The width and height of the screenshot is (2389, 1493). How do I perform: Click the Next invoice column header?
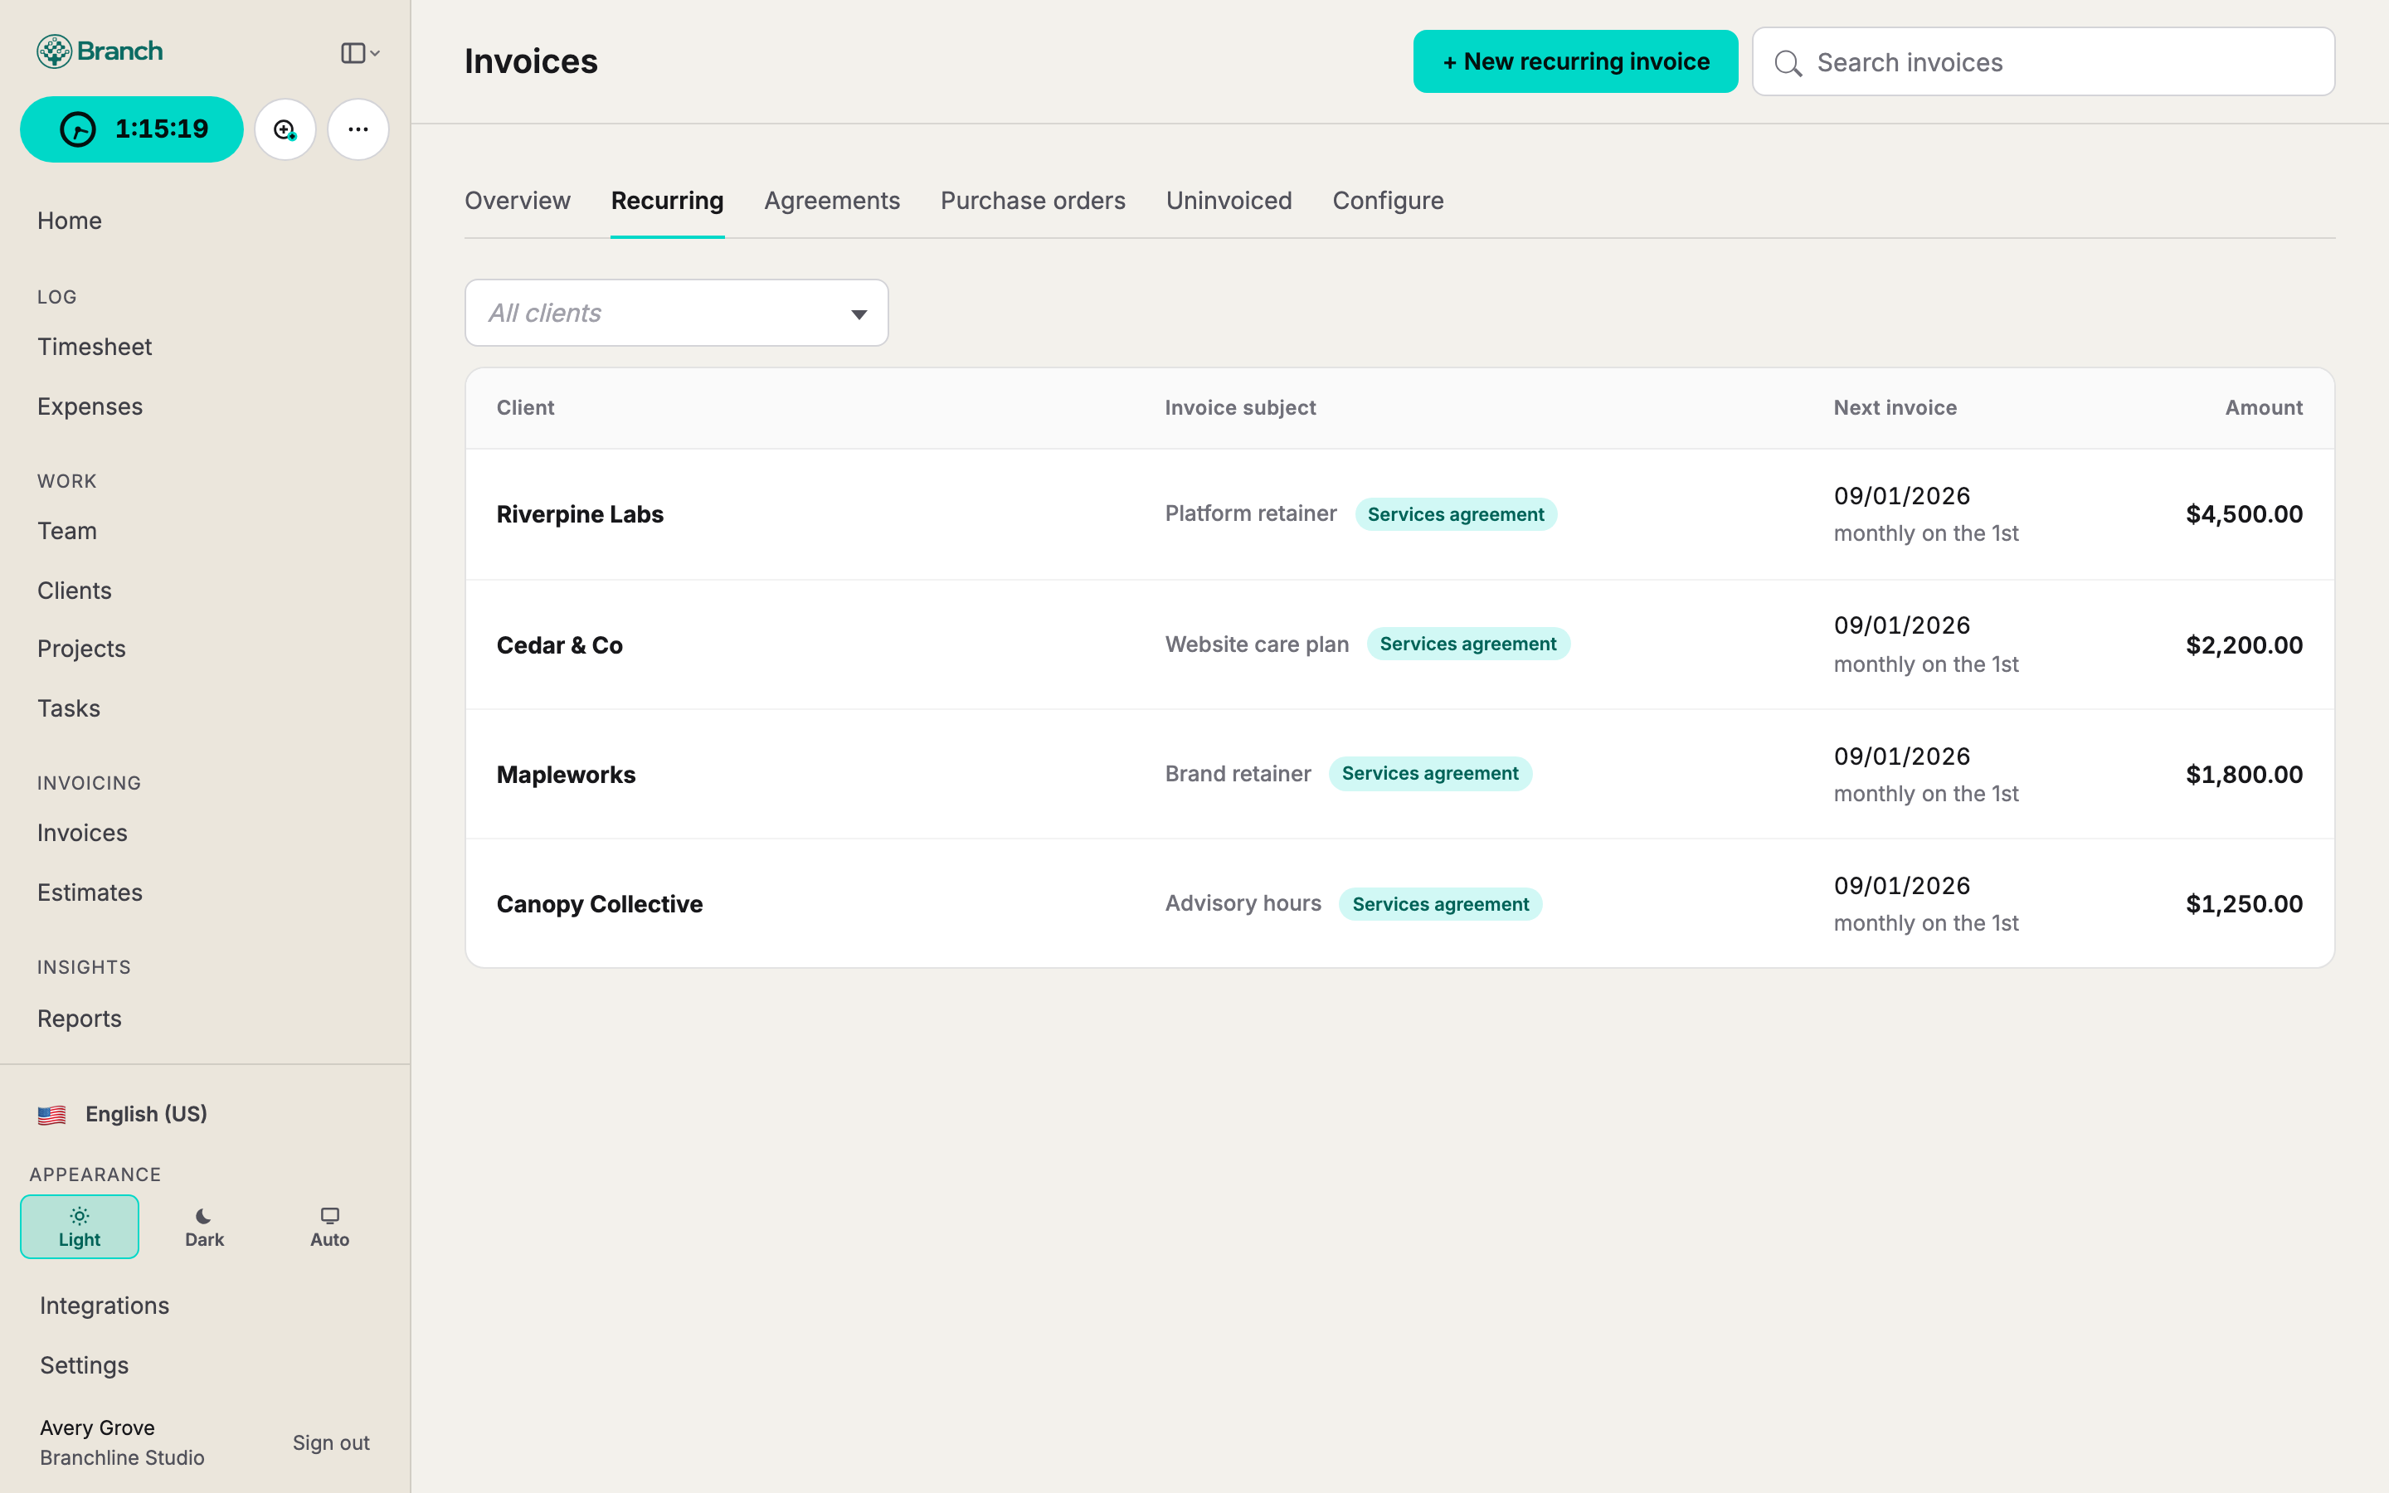coord(1895,408)
